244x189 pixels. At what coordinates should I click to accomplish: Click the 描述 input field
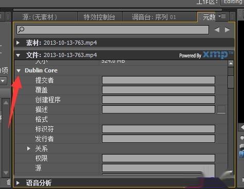click(159, 109)
